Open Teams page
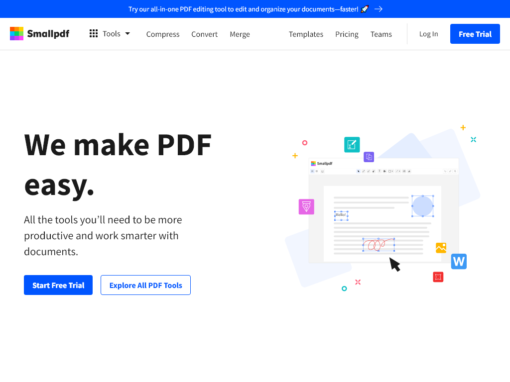The height and width of the screenshot is (382, 510). [x=381, y=34]
